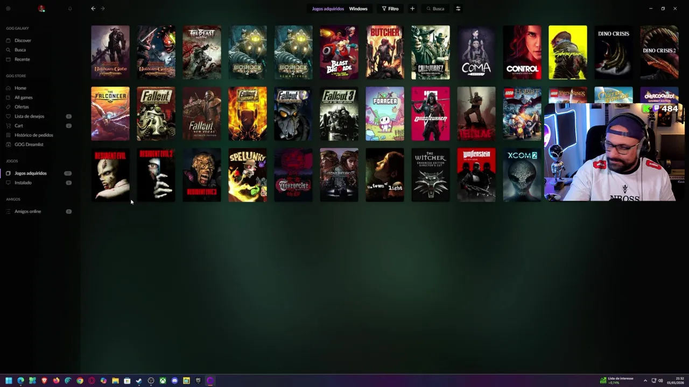Screen dimensions: 689x387
Task: Open the Dino Crisis 2 cover
Action: pos(659,52)
